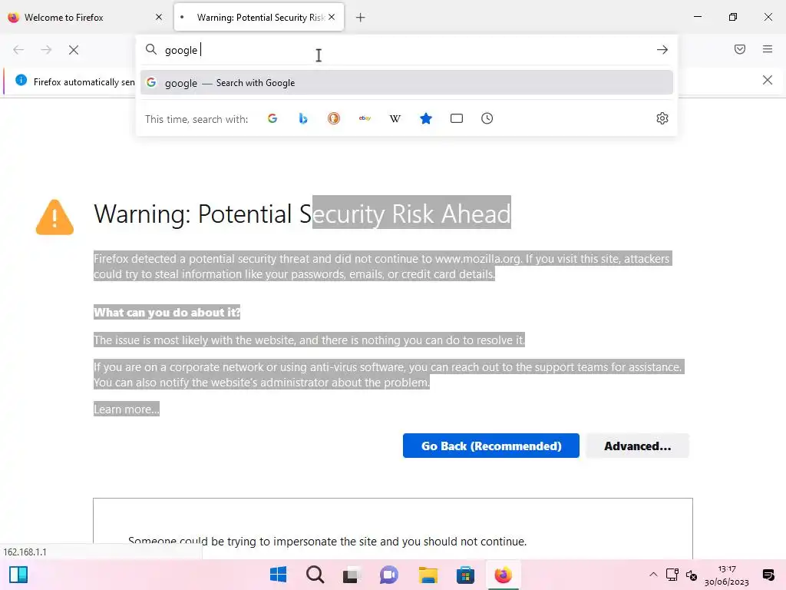
Task: Click into the address bar text field
Action: [406, 50]
